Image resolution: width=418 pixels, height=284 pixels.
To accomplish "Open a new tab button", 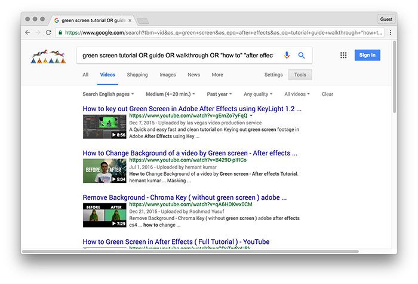I will [x=143, y=20].
